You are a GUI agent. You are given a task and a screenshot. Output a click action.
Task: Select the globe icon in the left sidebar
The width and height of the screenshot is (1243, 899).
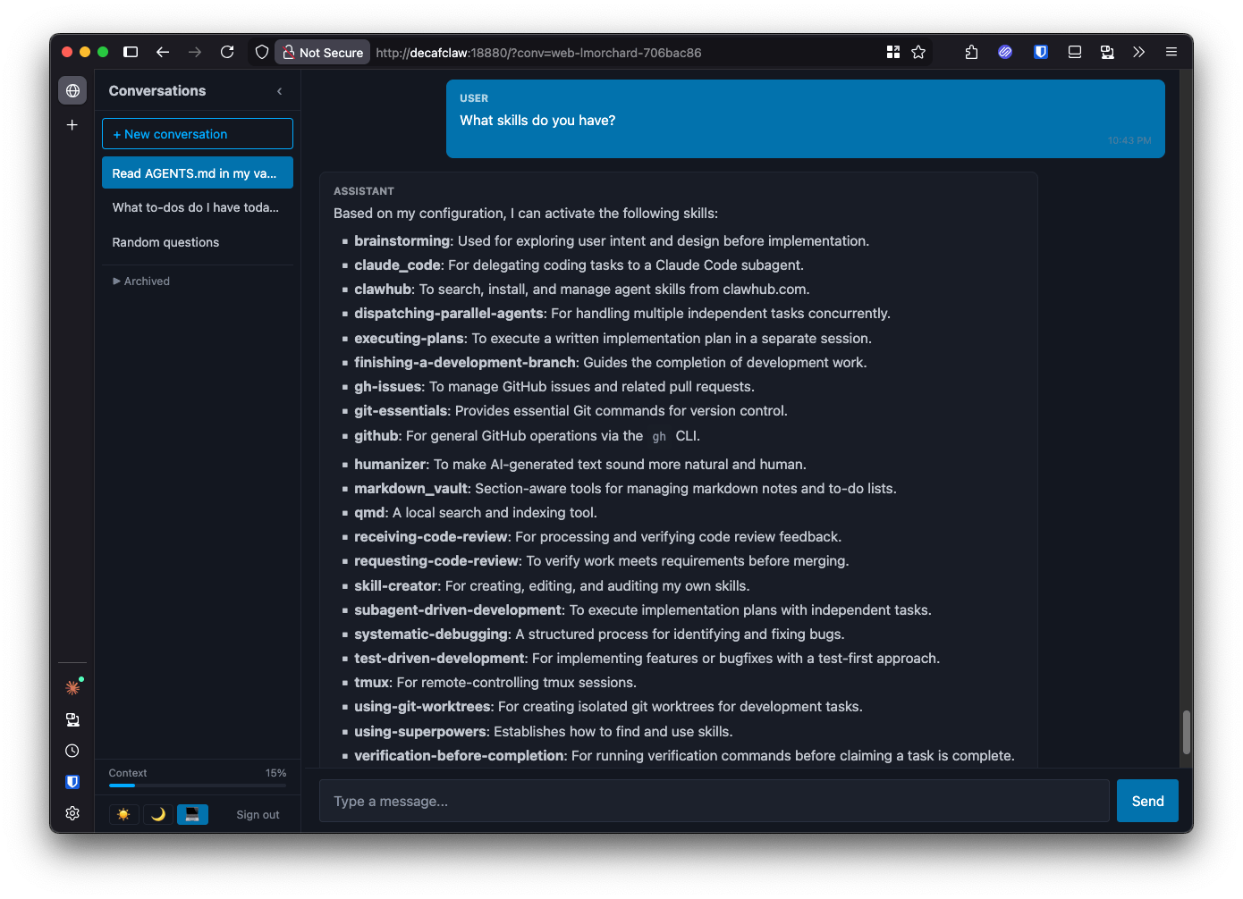(x=72, y=90)
